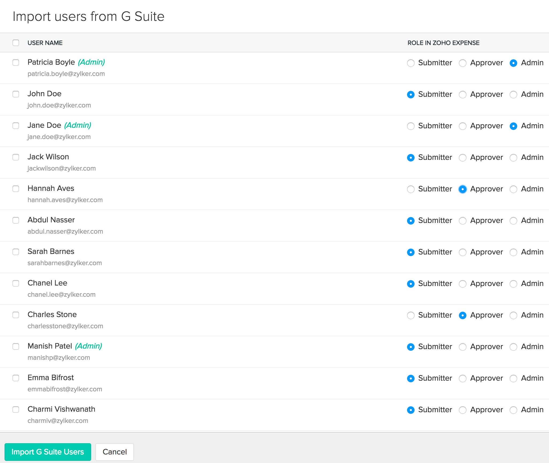The width and height of the screenshot is (549, 463).
Task: Click the email charmiv@zylker.com
Action: (58, 421)
